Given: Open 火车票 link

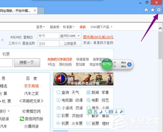Looking at the screenshot, I should 77,124.
